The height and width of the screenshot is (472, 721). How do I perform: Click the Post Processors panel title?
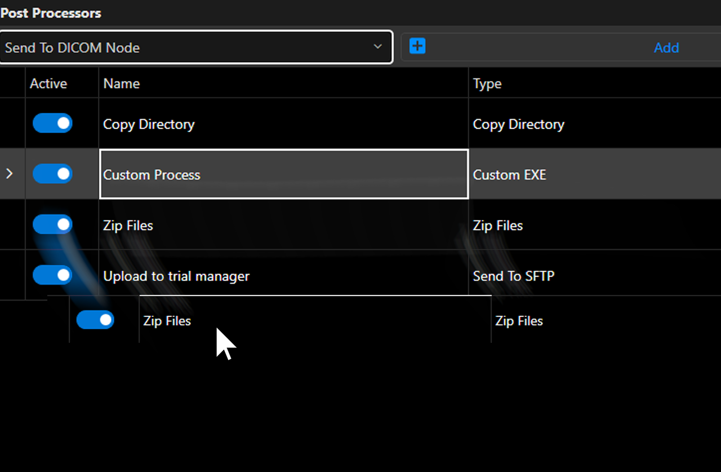point(51,13)
